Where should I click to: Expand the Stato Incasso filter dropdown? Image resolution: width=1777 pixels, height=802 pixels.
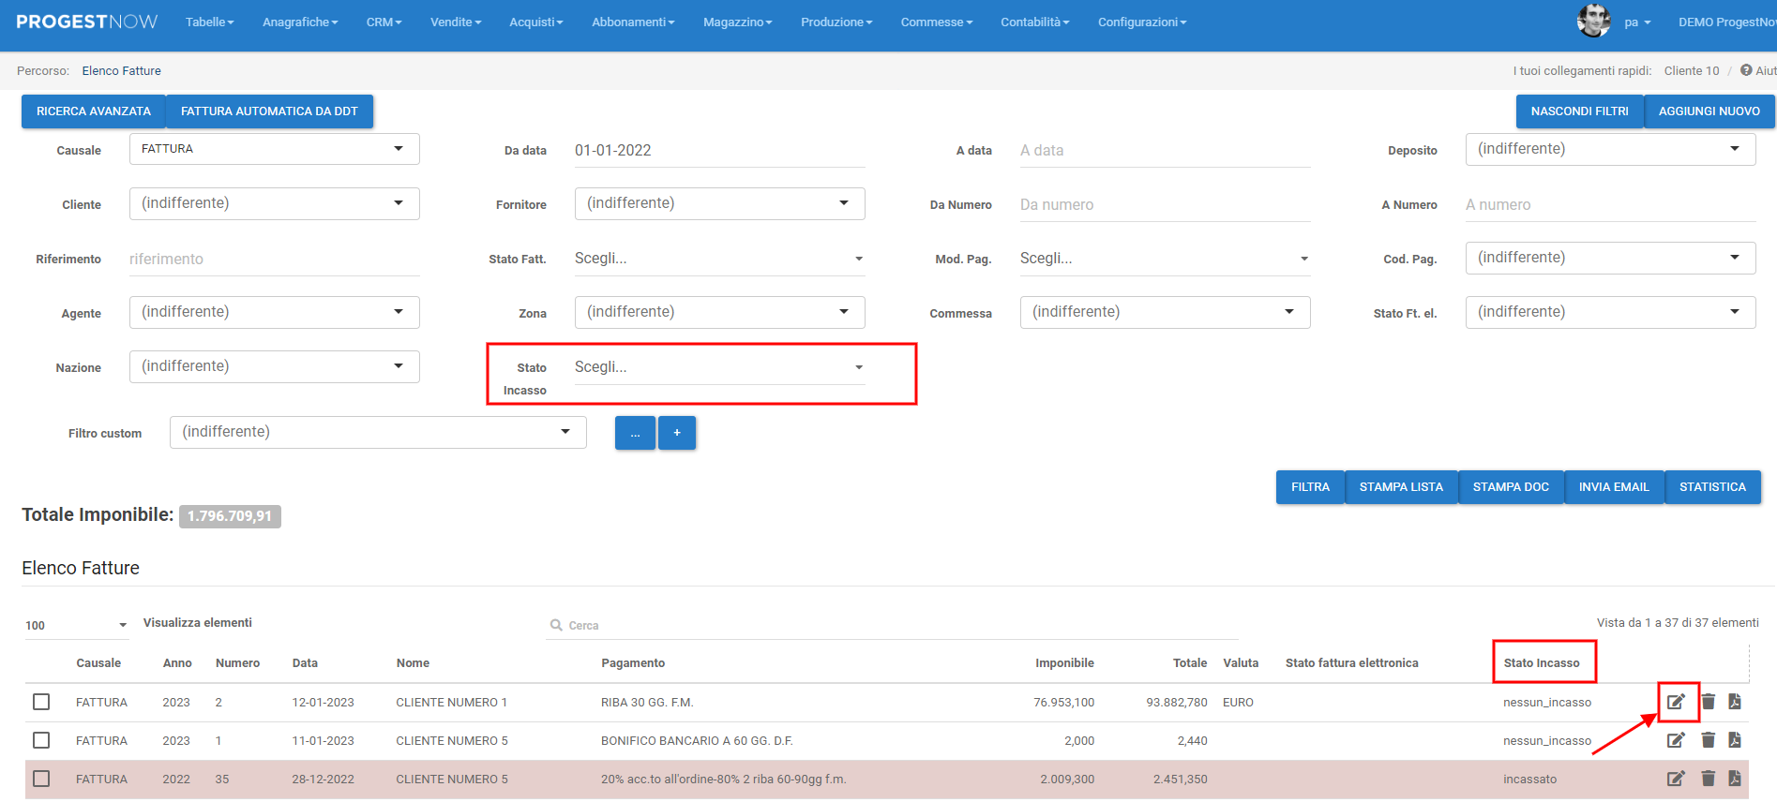pyautogui.click(x=718, y=367)
